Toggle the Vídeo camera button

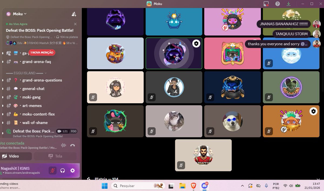click(x=16, y=156)
